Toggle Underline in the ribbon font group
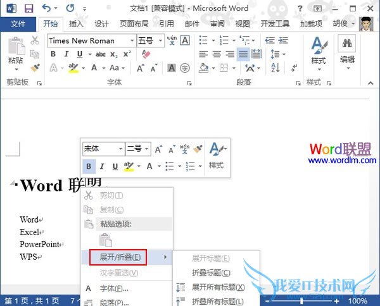This screenshot has height=306, width=380. tap(80, 54)
